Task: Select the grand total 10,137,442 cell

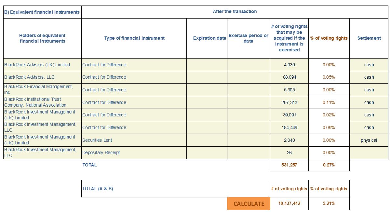Action: coord(289,204)
